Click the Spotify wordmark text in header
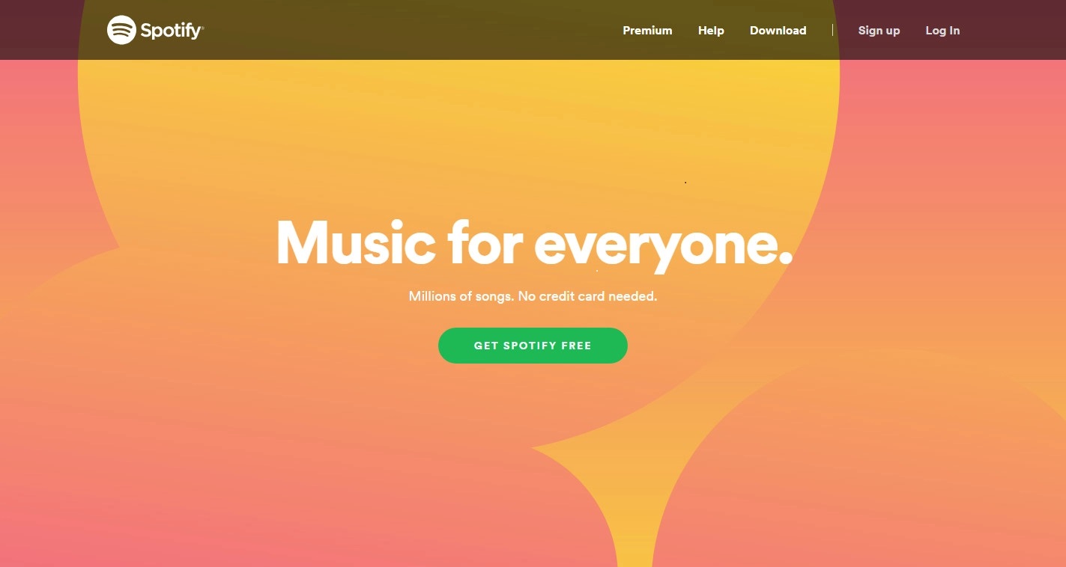This screenshot has width=1066, height=567. [x=172, y=31]
